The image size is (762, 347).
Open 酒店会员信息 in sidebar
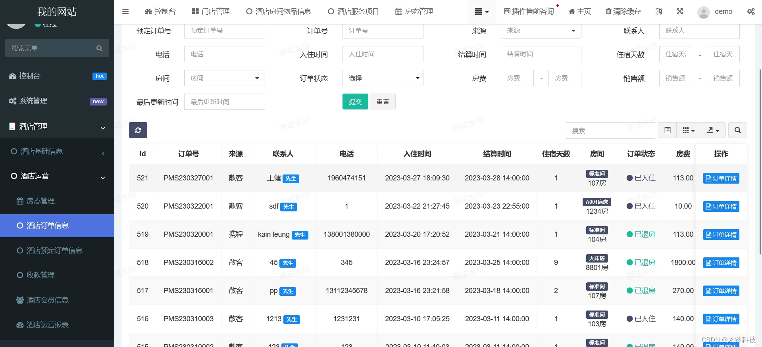point(57,300)
